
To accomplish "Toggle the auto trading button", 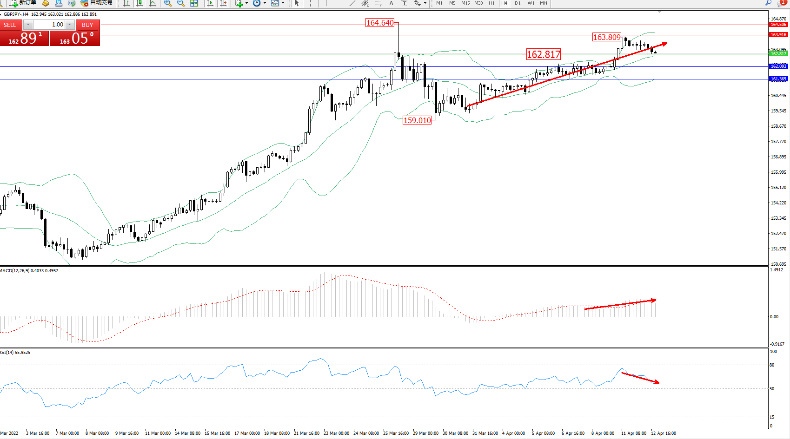I will coord(97,3).
